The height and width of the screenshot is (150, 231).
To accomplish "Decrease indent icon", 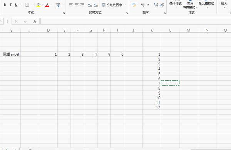I will 90,5.
